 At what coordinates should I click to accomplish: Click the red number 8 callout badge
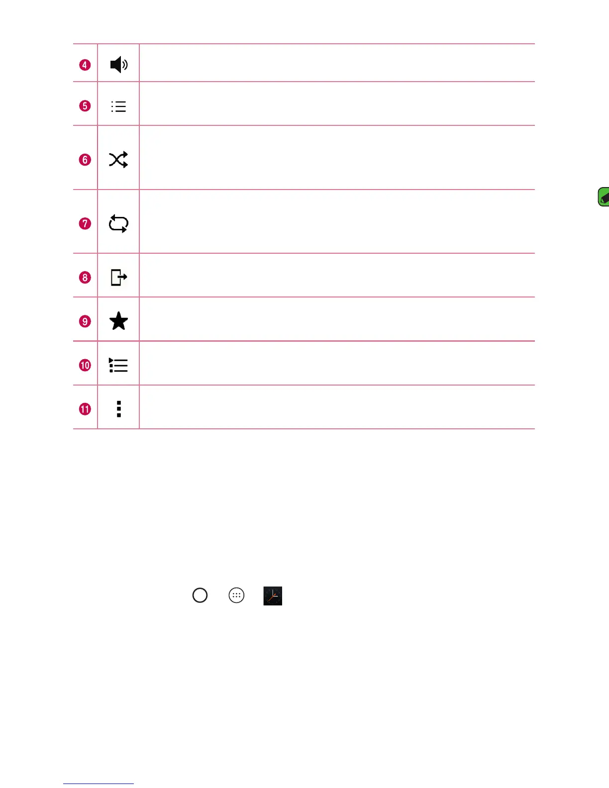[x=85, y=277]
